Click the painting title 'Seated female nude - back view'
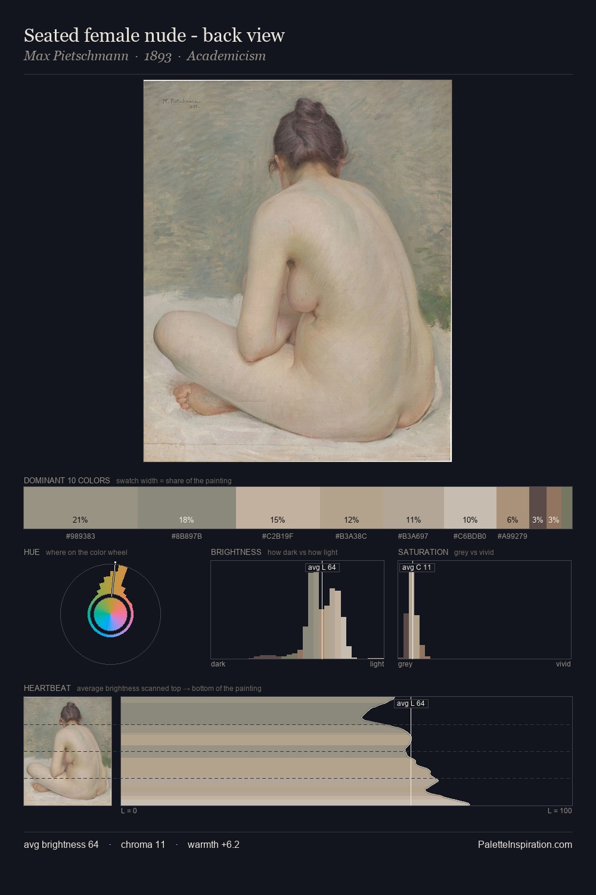Image resolution: width=596 pixels, height=895 pixels. click(x=154, y=35)
